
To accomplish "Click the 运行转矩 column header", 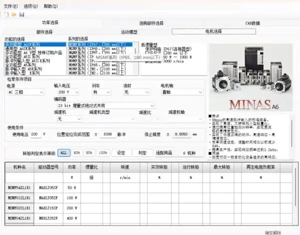I will click(191, 167).
